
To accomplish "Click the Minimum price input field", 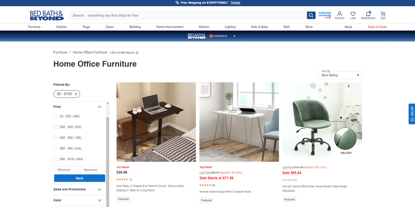I will pos(66,170).
